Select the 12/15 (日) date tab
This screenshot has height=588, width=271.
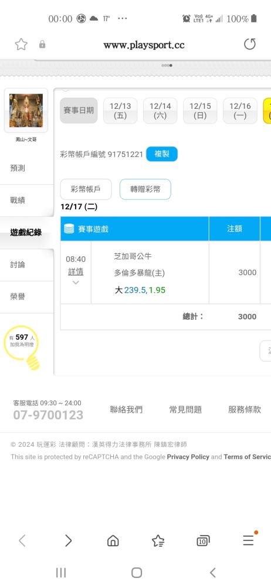point(200,111)
